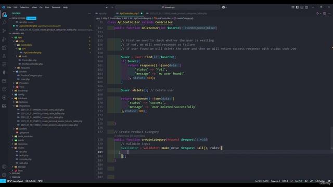Open web.php under routes

tap(23, 163)
